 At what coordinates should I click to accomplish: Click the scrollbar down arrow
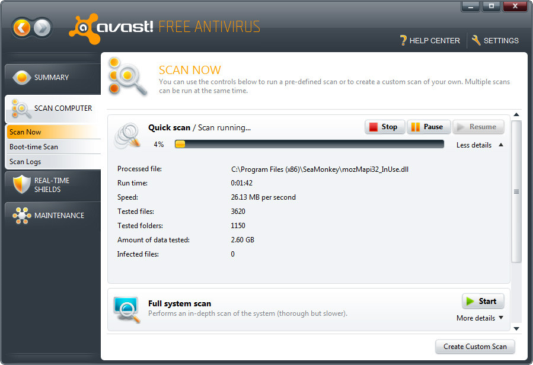tap(516, 329)
